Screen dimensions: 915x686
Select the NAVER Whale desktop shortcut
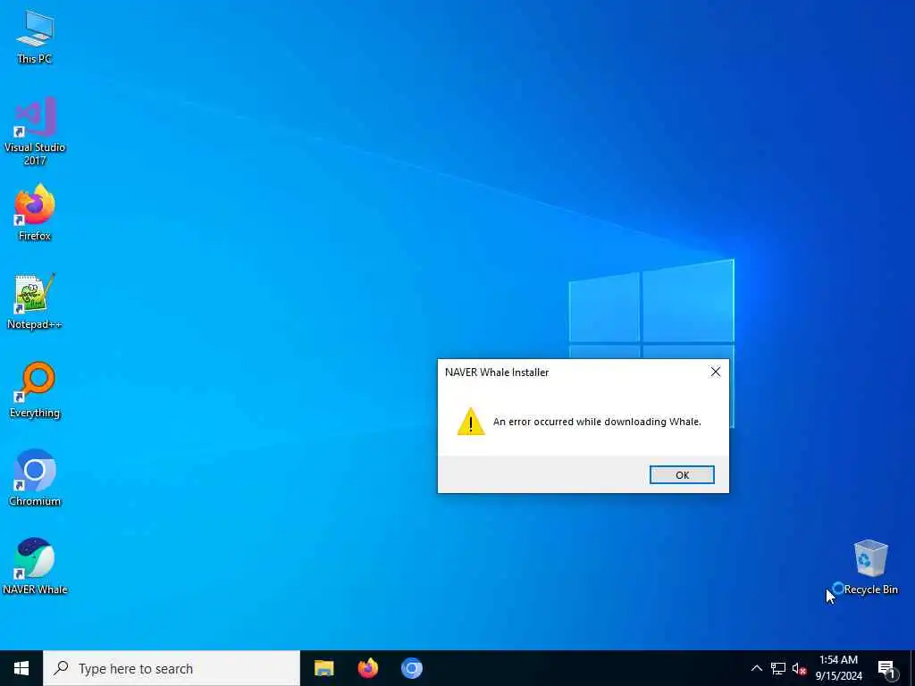[35, 566]
